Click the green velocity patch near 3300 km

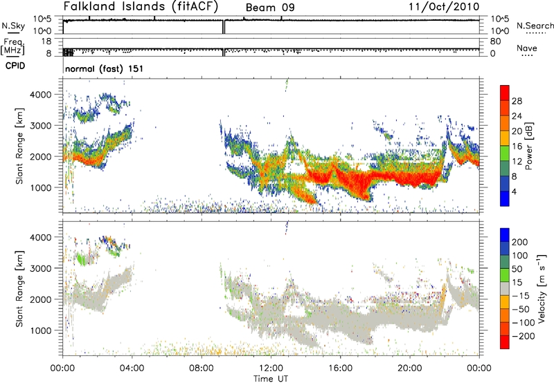click(x=82, y=259)
